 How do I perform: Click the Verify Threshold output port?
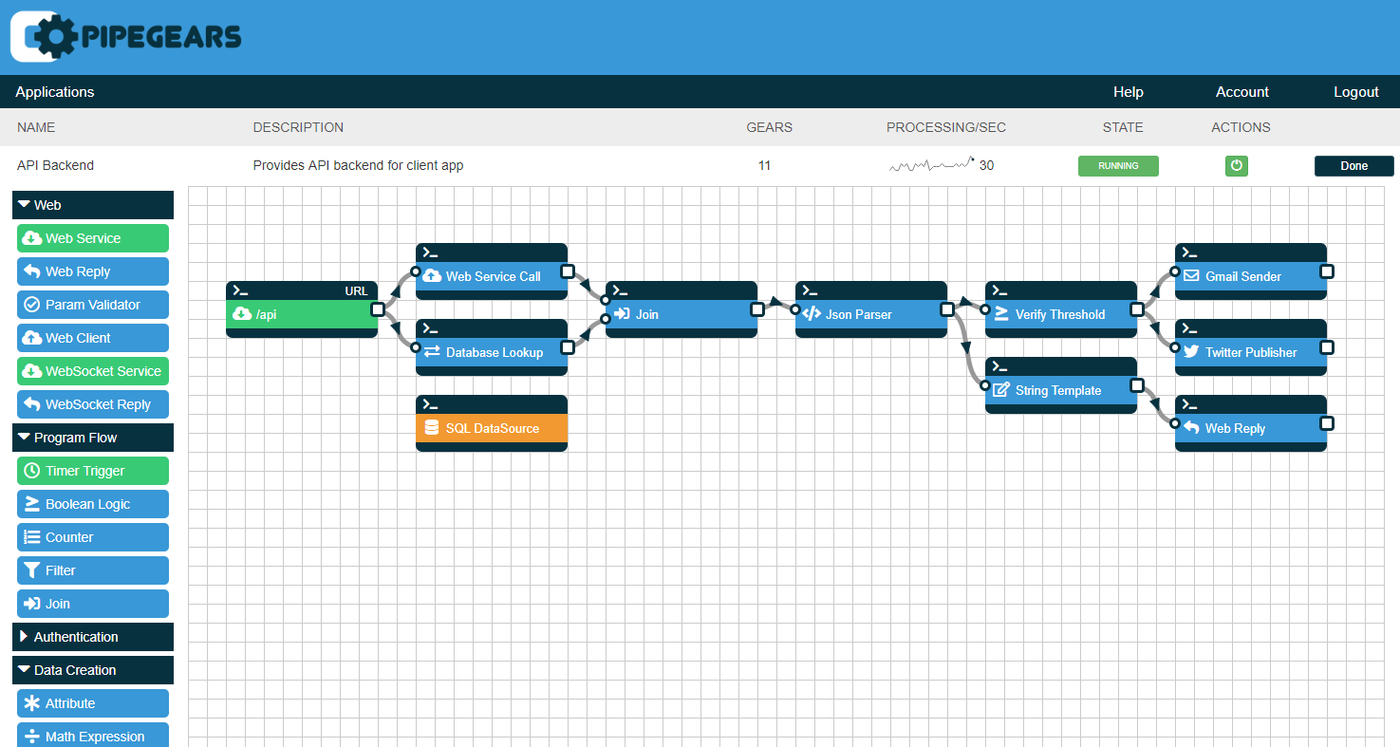1136,309
